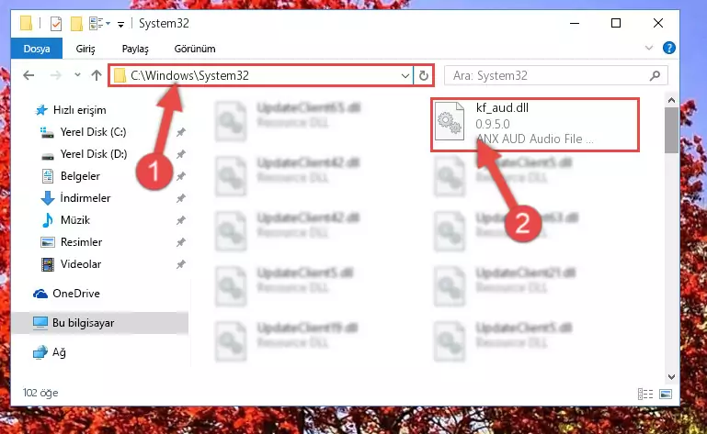Click the Properties checkmark quick access icon
Viewport: 707px width, 434px height.
(x=56, y=24)
